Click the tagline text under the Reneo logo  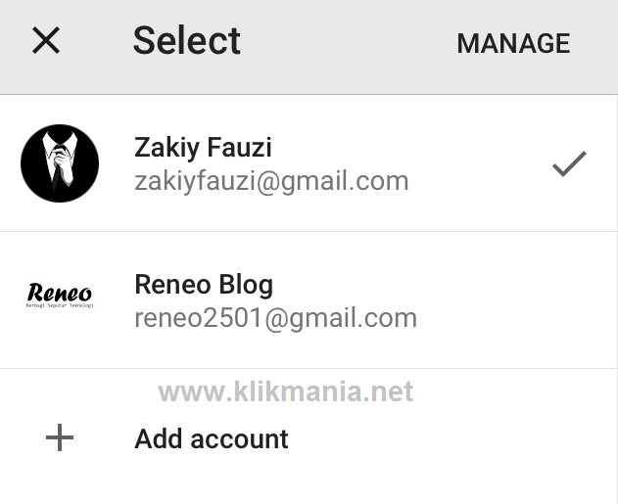tap(60, 305)
